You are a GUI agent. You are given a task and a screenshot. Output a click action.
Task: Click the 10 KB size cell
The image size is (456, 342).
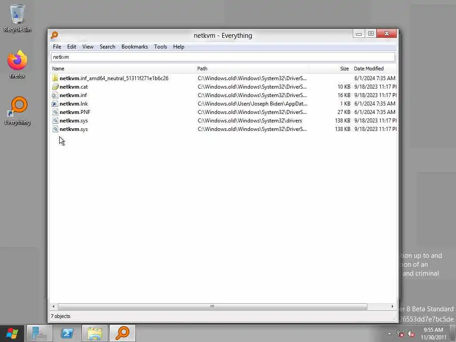(x=344, y=87)
